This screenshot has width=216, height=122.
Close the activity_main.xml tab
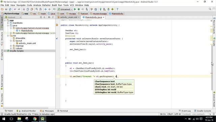coord(79,17)
